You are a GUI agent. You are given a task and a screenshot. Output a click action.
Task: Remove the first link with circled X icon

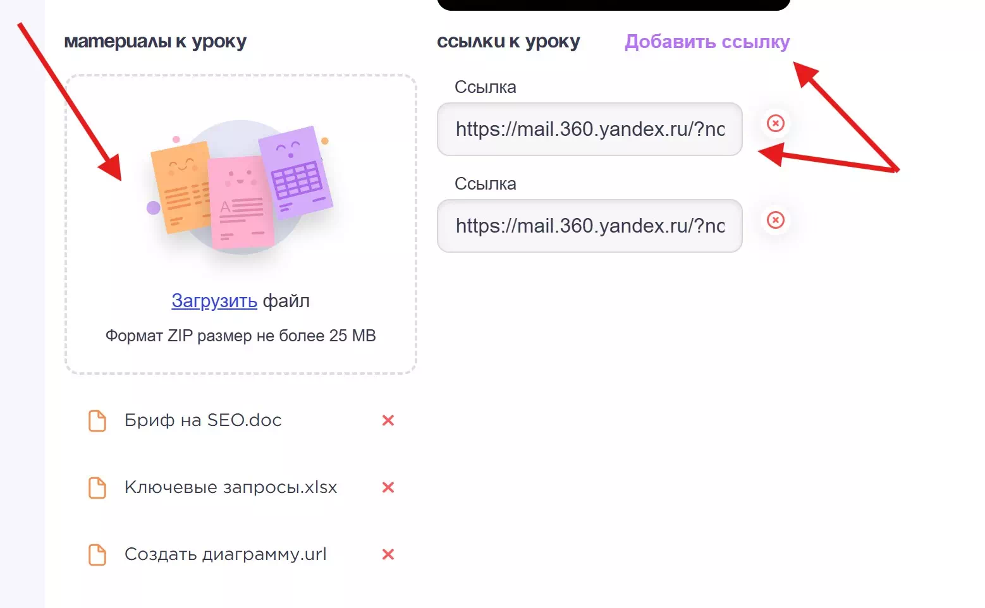coord(775,123)
